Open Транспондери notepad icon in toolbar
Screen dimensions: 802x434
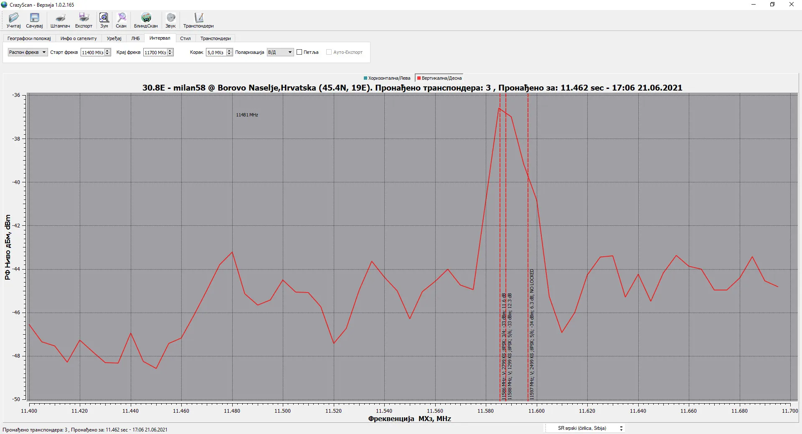198,18
